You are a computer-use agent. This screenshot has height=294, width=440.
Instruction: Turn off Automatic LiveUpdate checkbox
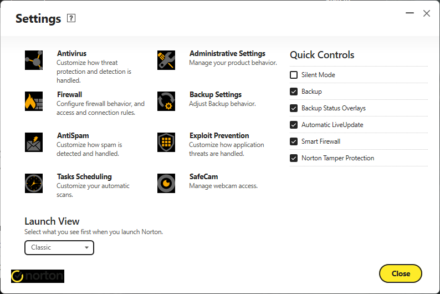tap(294, 125)
